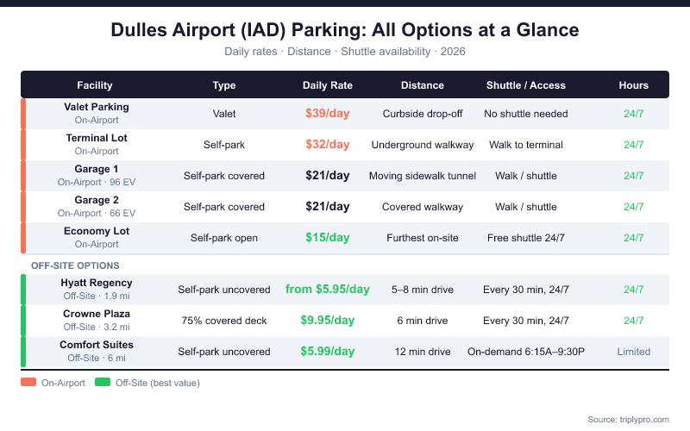Click the Terminal Lot $32/day rate
This screenshot has height=431, width=690.
coord(328,145)
